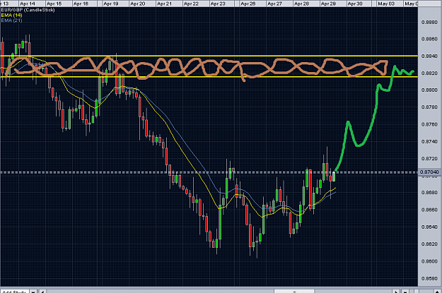The width and height of the screenshot is (442, 293).
Task: Click the Add Study button
Action: coord(14,291)
